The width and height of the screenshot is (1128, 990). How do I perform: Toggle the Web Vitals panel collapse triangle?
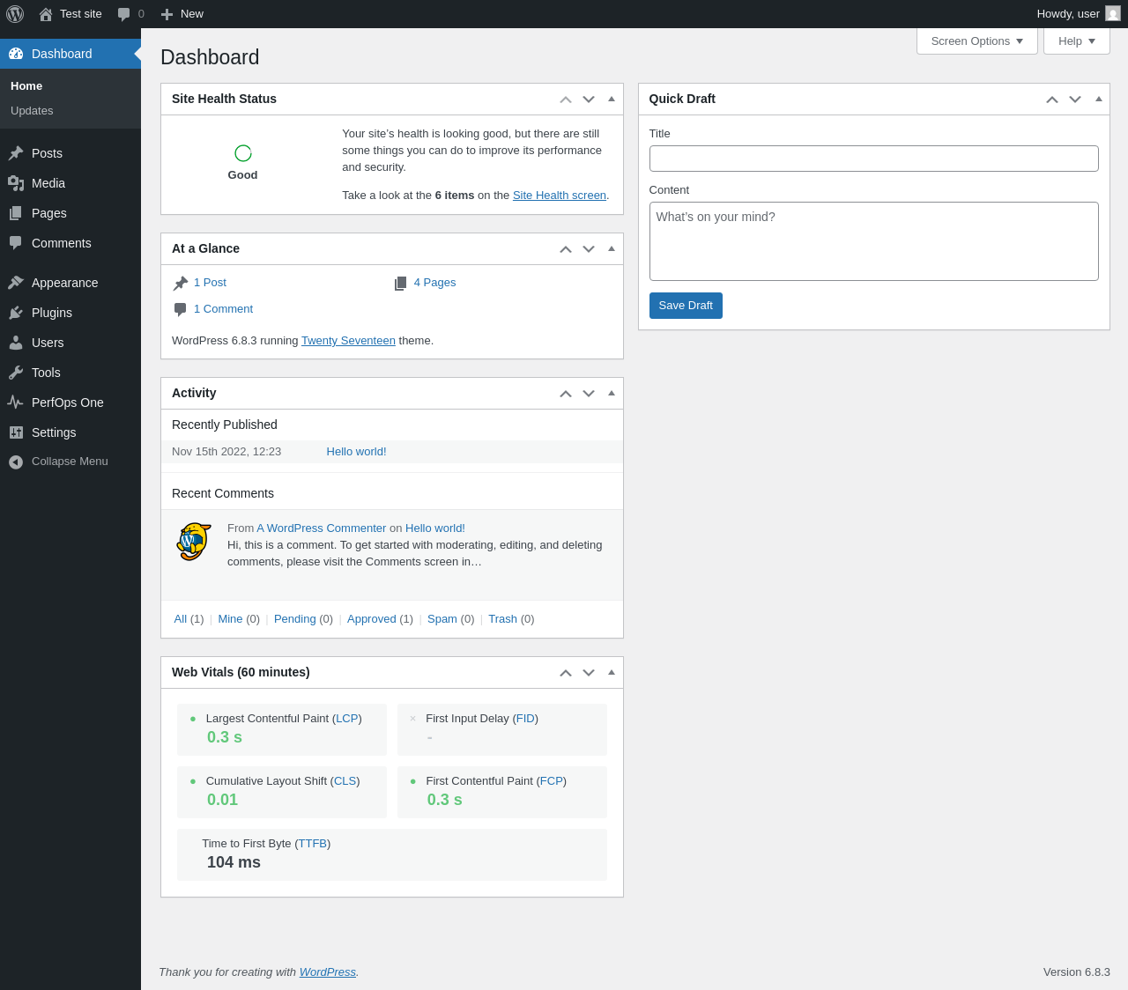point(612,672)
